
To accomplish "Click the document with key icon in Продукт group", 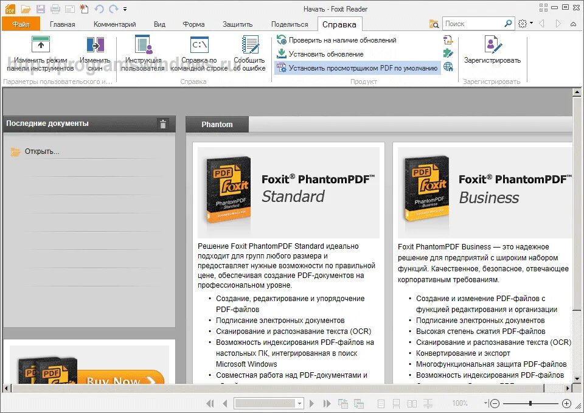I will [448, 40].
